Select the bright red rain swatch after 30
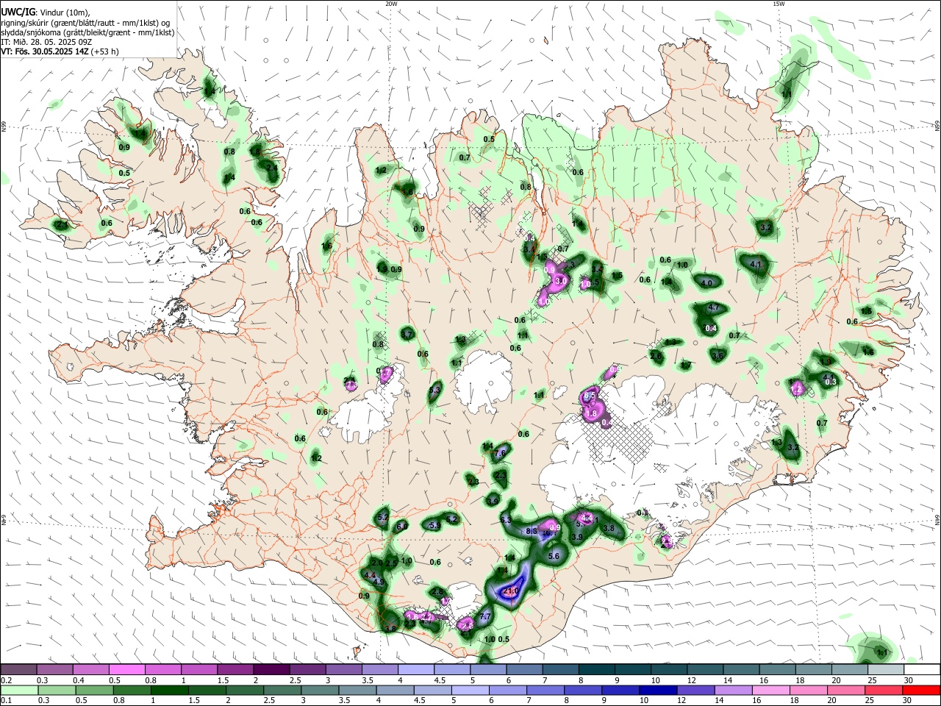The image size is (941, 706). [x=921, y=690]
